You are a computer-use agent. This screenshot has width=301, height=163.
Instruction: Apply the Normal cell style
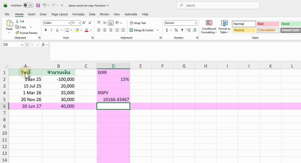point(244,24)
